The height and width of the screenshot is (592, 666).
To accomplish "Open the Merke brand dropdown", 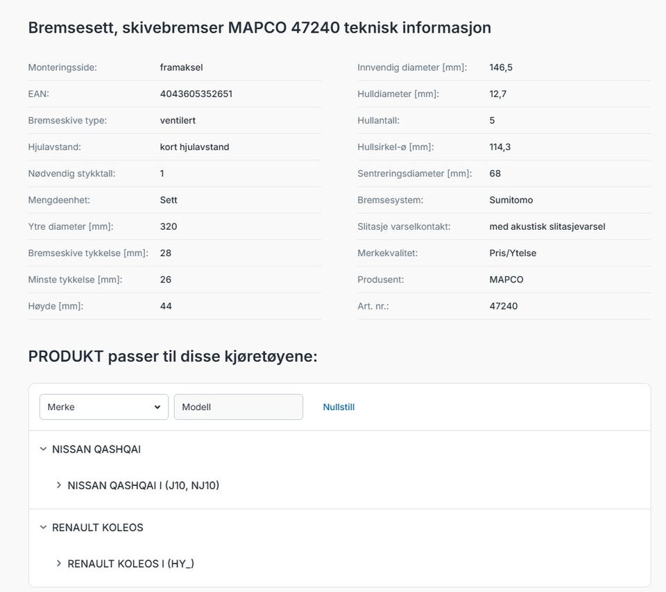I will point(103,407).
